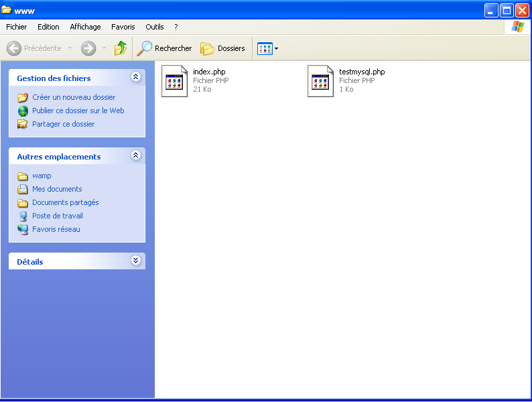Image resolution: width=532 pixels, height=402 pixels.
Task: Open Favoris réseau link
Action: tap(56, 229)
